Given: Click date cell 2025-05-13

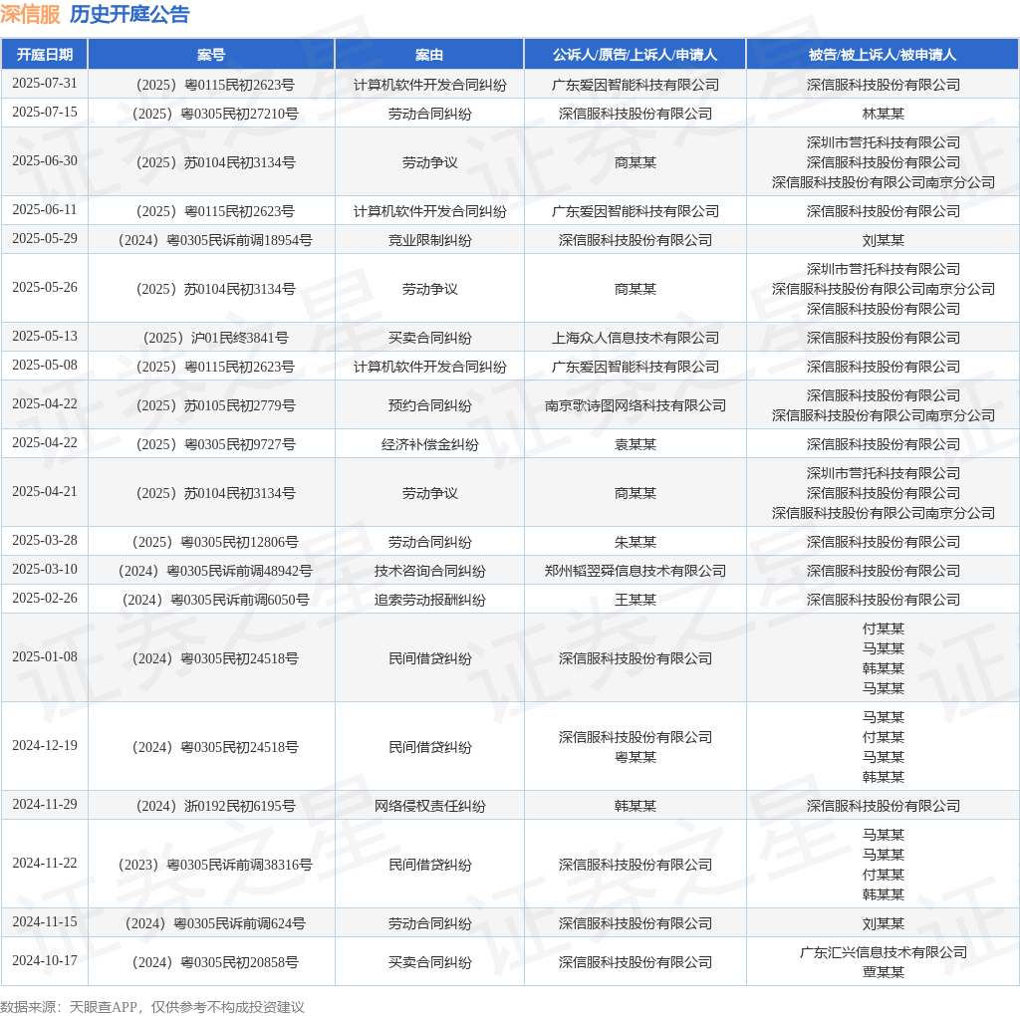Looking at the screenshot, I should pyautogui.click(x=44, y=337).
